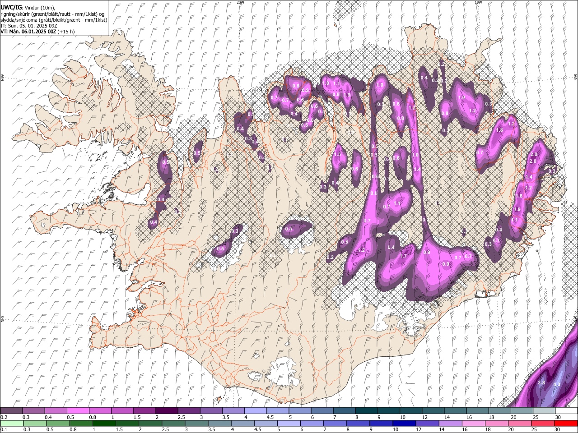The image size is (578, 433).
Task: Click the 'VT: Mán. 06.01.2025 00Z (+15 h)' line
Action: click(37, 32)
